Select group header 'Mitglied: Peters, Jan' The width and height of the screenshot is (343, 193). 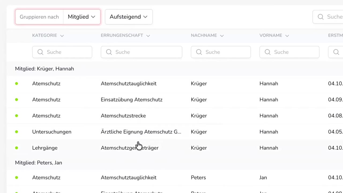pos(39,163)
